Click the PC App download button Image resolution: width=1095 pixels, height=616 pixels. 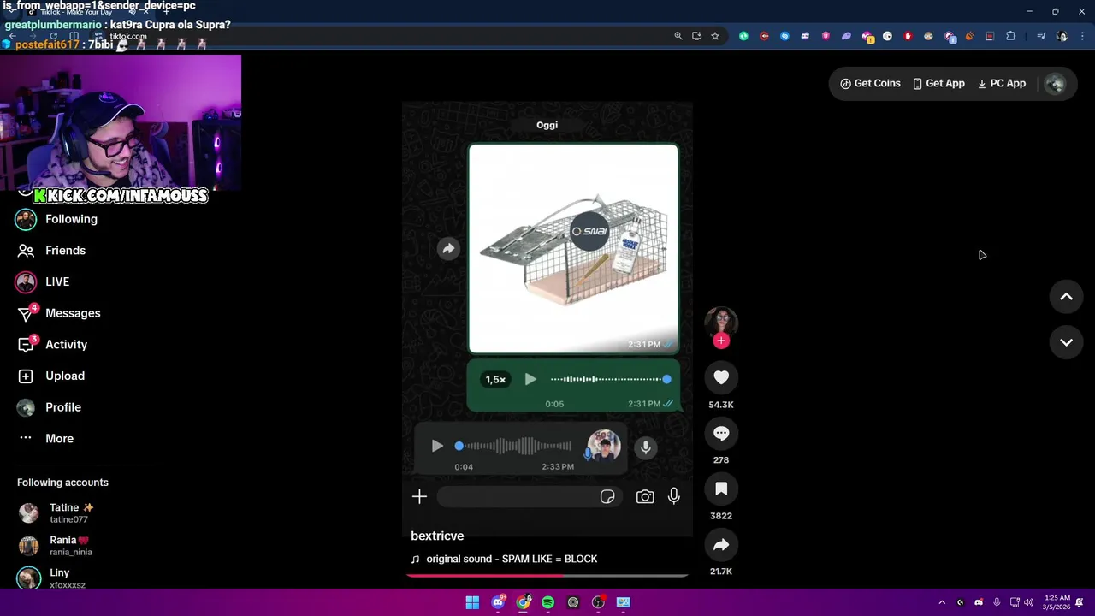tap(1002, 83)
